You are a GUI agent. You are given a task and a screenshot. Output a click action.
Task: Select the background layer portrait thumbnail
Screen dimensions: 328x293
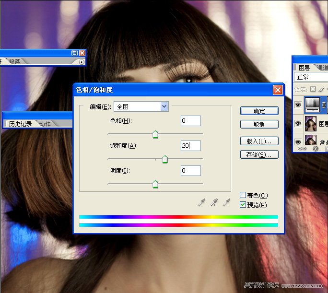tap(311, 140)
